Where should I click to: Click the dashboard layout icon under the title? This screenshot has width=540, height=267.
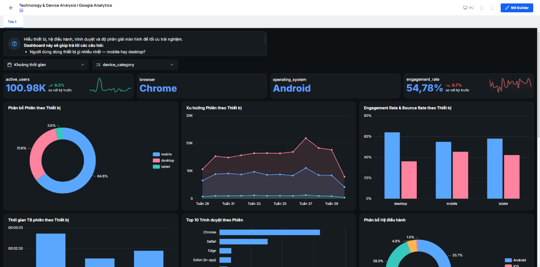[x=21, y=10]
